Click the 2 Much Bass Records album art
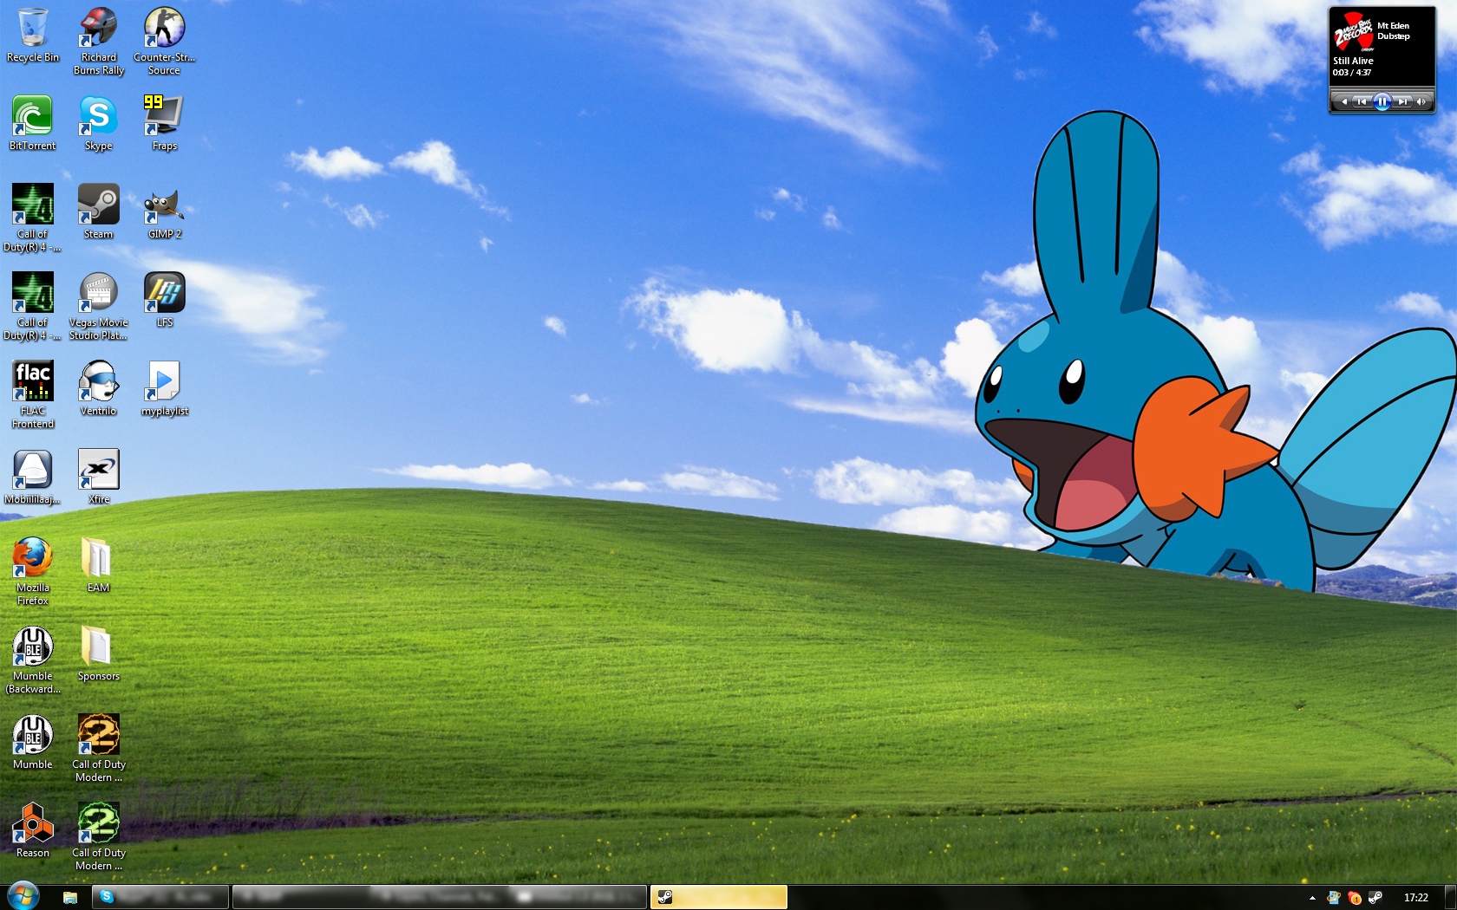Screen dimensions: 1457x910 (x=1353, y=31)
